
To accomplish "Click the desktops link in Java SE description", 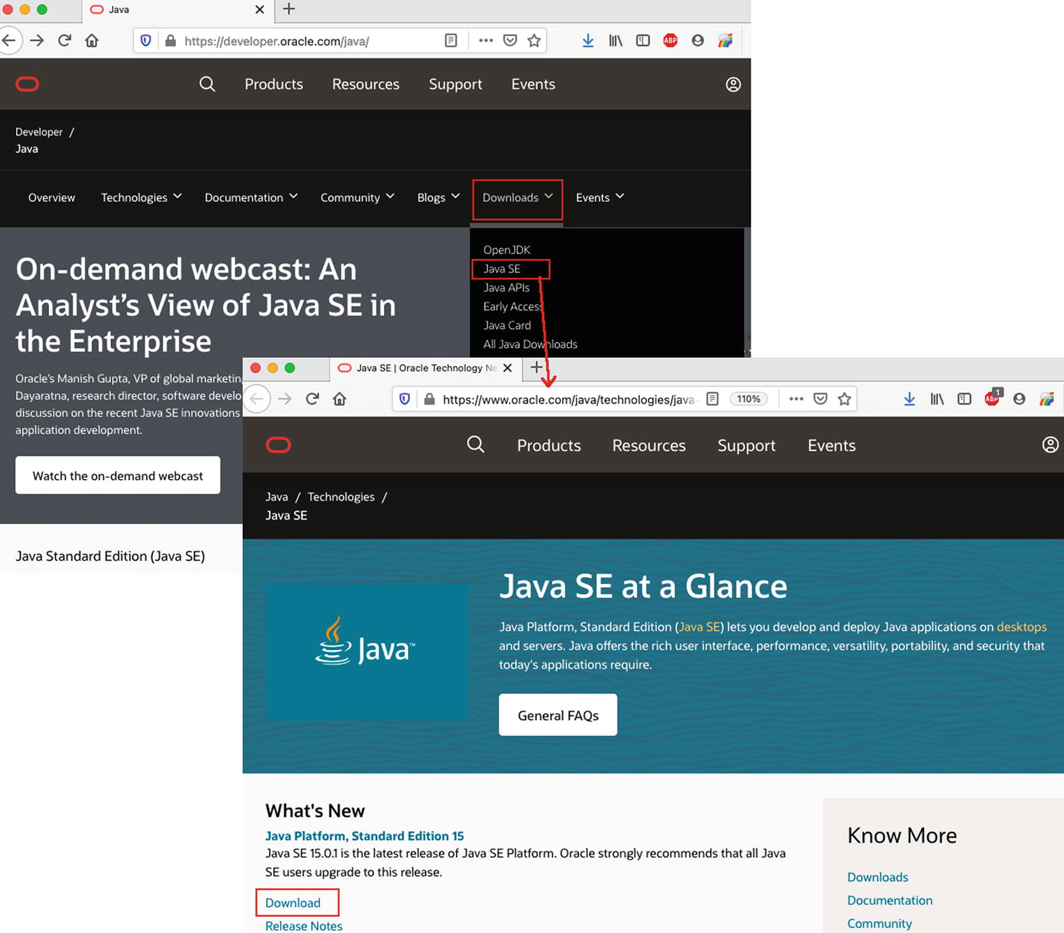I will pos(1022,627).
